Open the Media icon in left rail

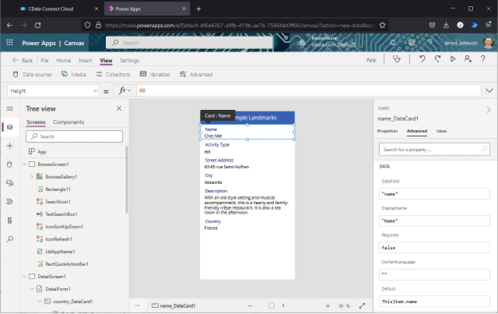pos(10,183)
